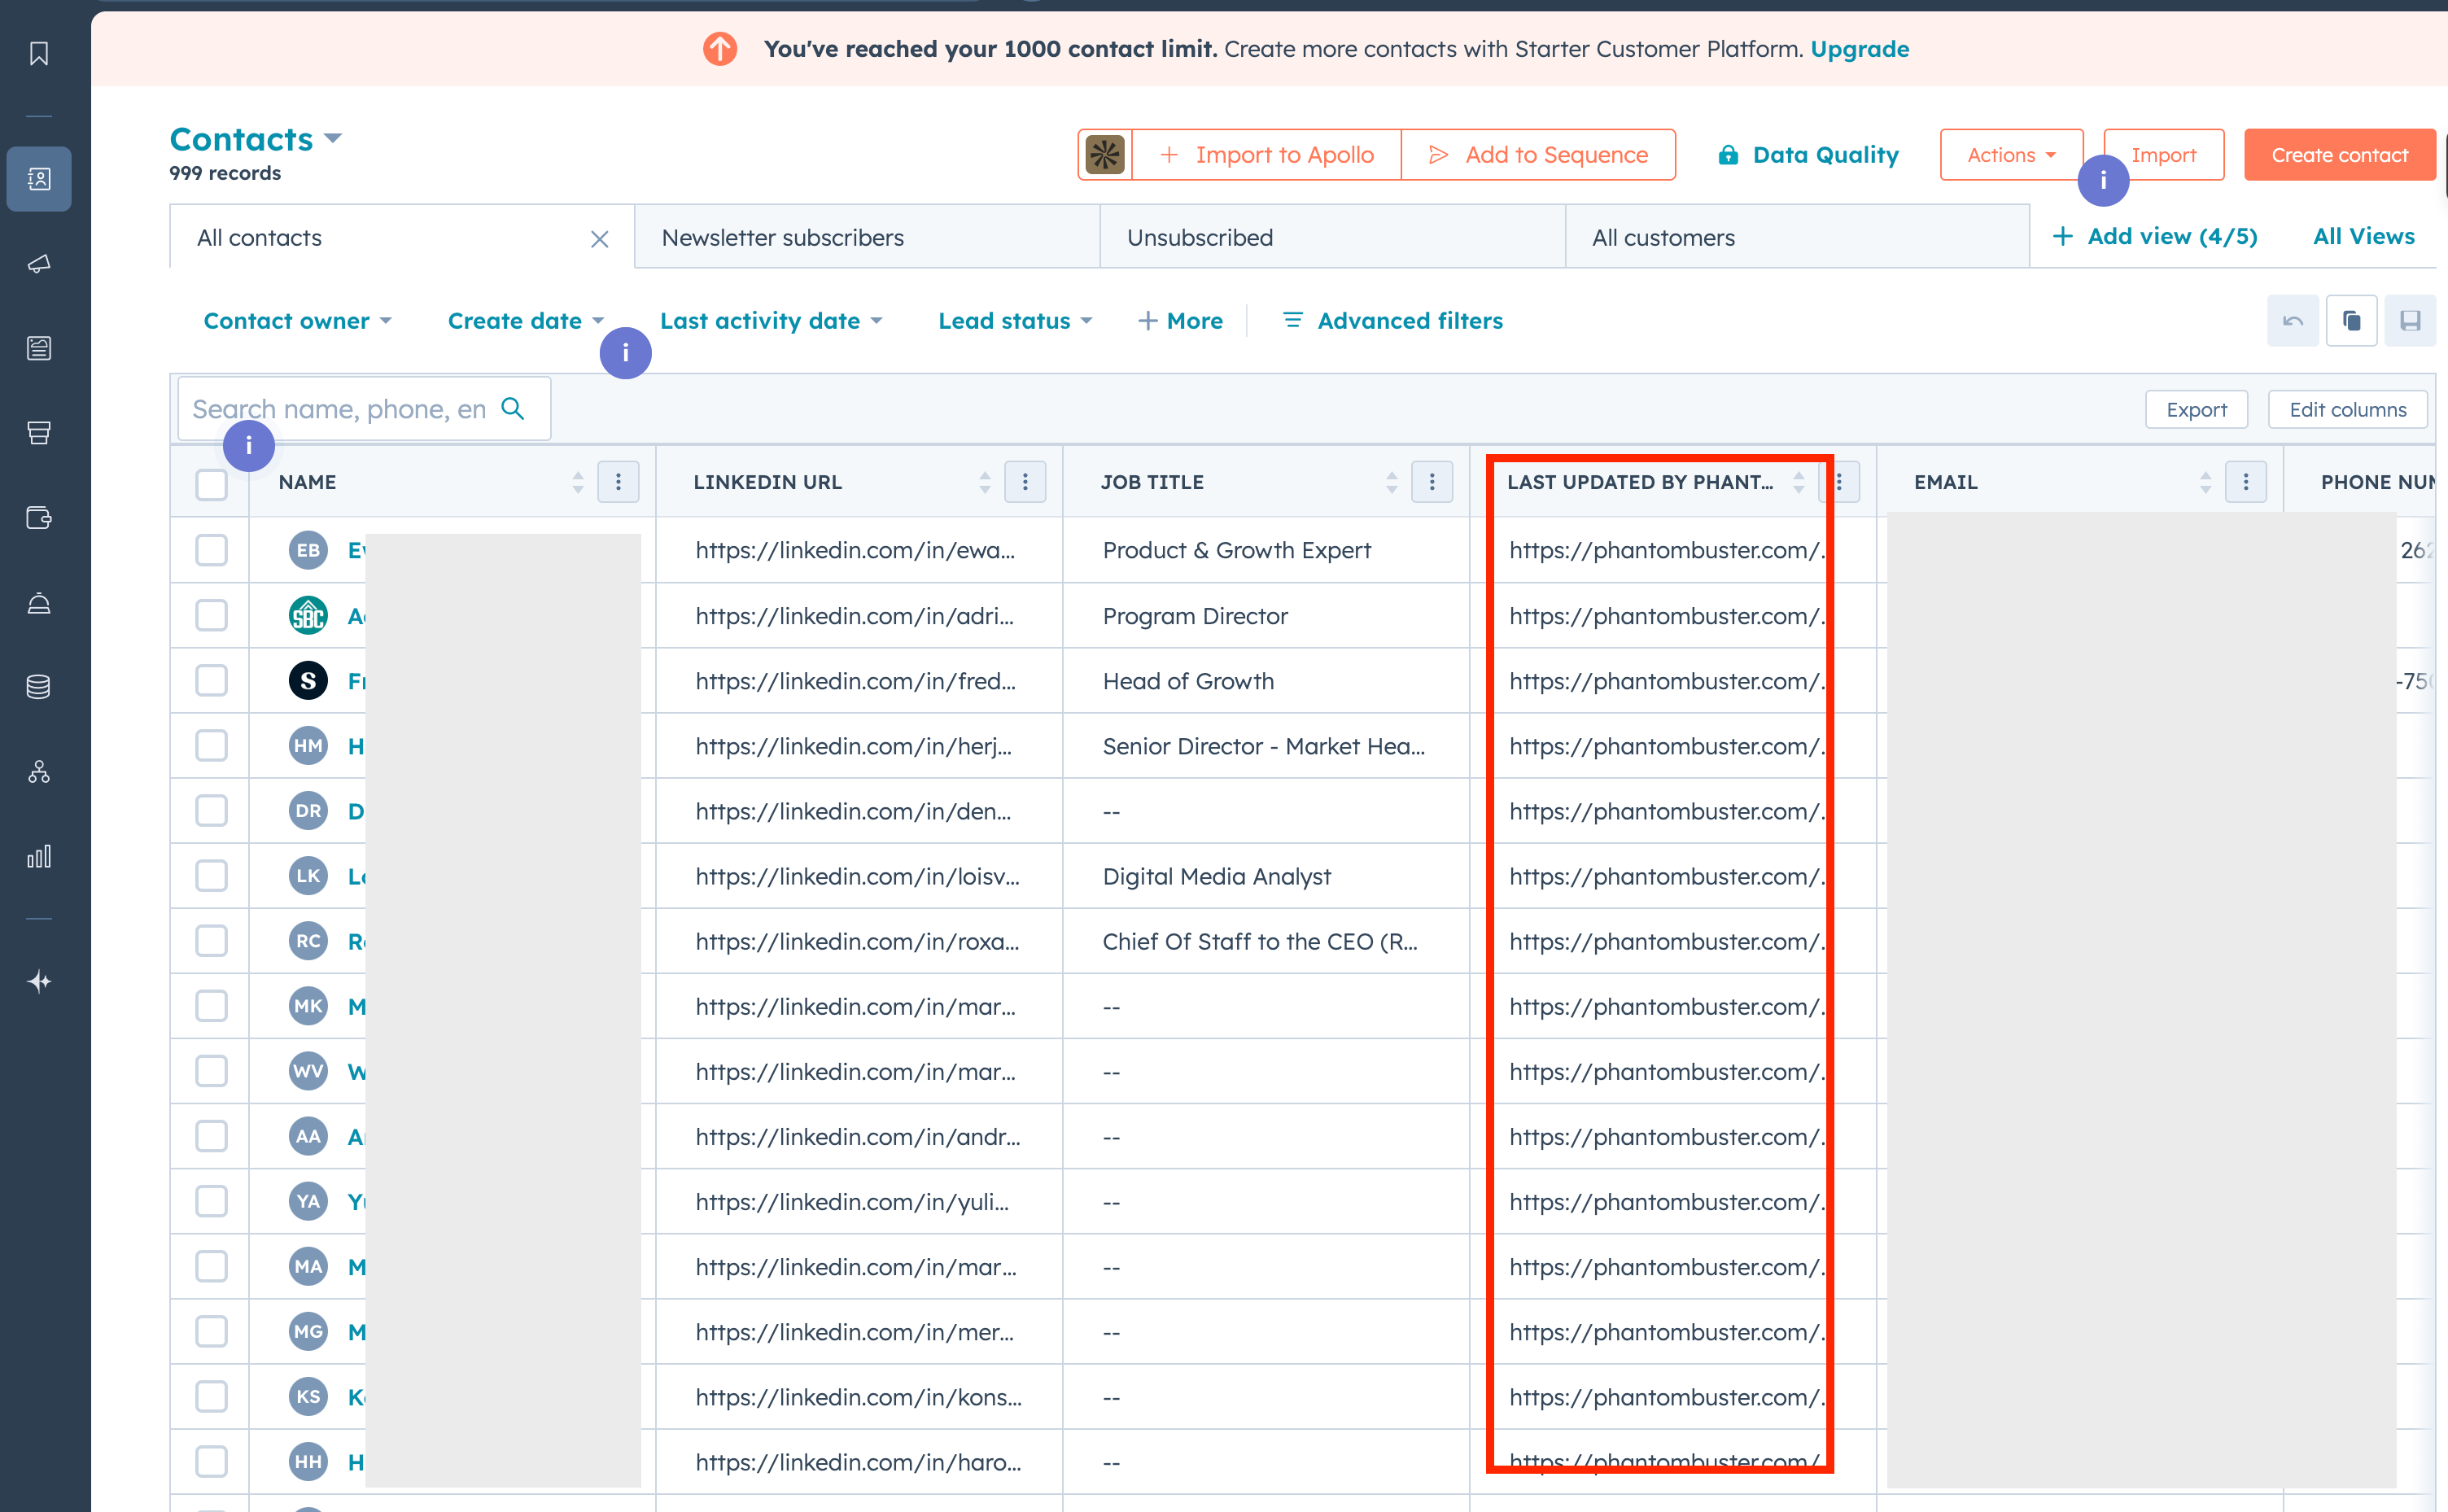Viewport: 2448px width, 1512px height.
Task: Switch to Newsletter subscribers tab
Action: pyautogui.click(x=782, y=238)
